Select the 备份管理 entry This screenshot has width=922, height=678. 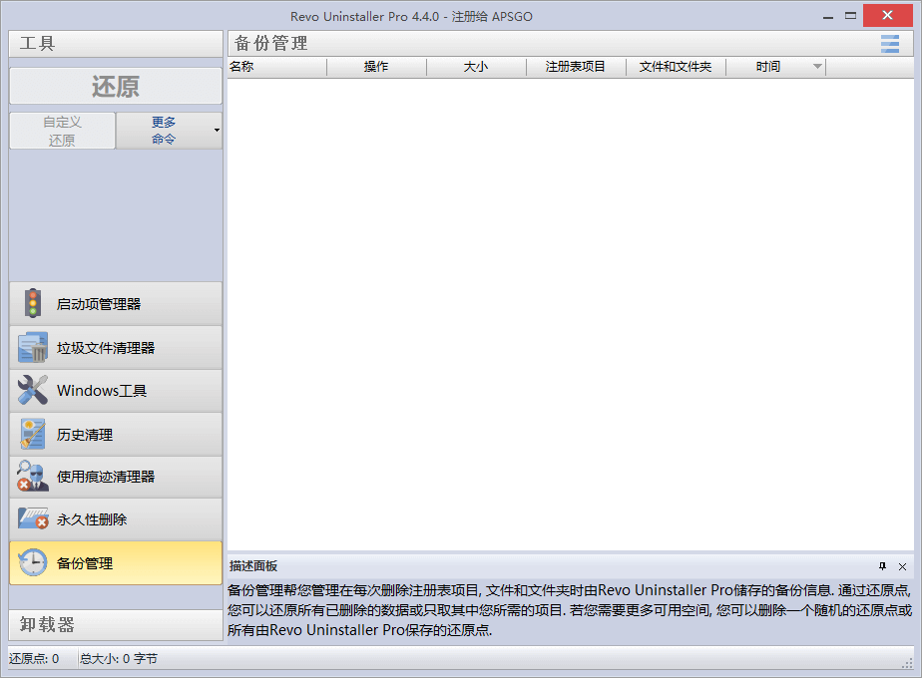[x=116, y=563]
